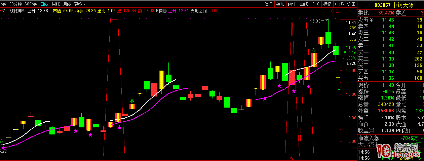Click the 卖一 ask price 11.41
This screenshot has width=424, height=161.
tap(388, 45)
